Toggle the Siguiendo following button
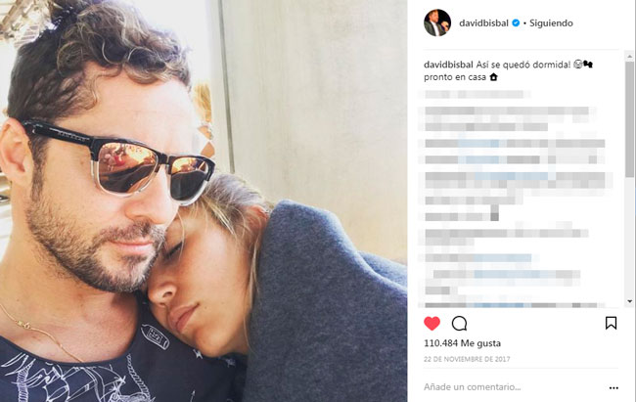This screenshot has height=402, width=636. coord(551,23)
